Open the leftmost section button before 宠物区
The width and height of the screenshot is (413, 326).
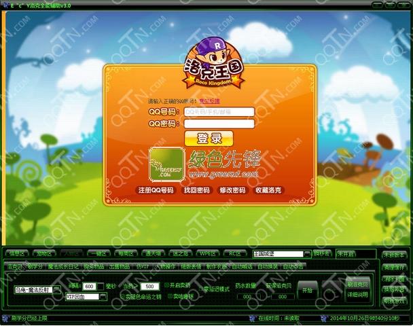tap(17, 253)
